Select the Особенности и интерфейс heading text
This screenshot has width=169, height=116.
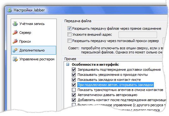click(96, 64)
